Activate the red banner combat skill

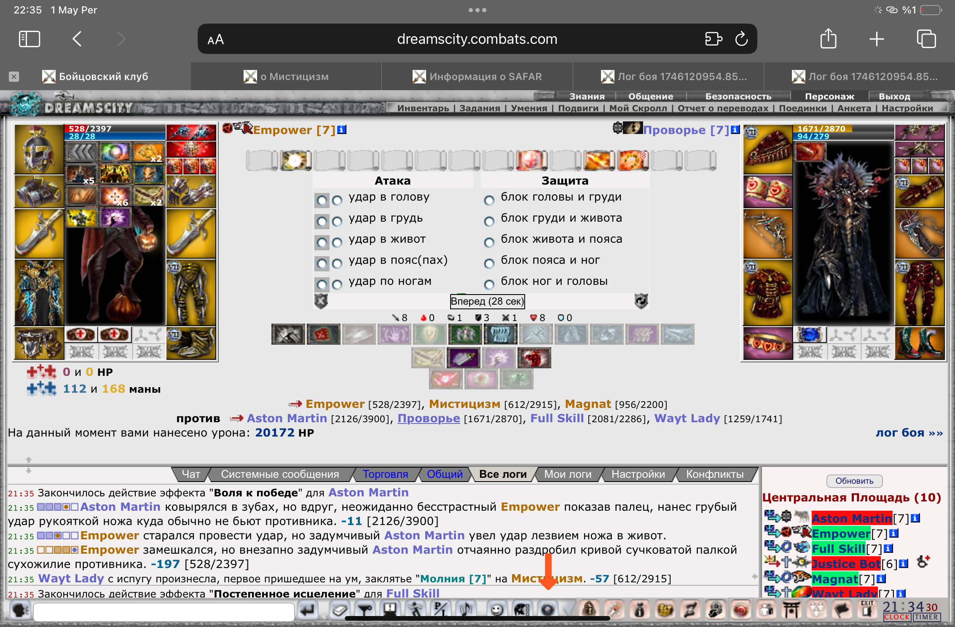pyautogui.click(x=324, y=335)
